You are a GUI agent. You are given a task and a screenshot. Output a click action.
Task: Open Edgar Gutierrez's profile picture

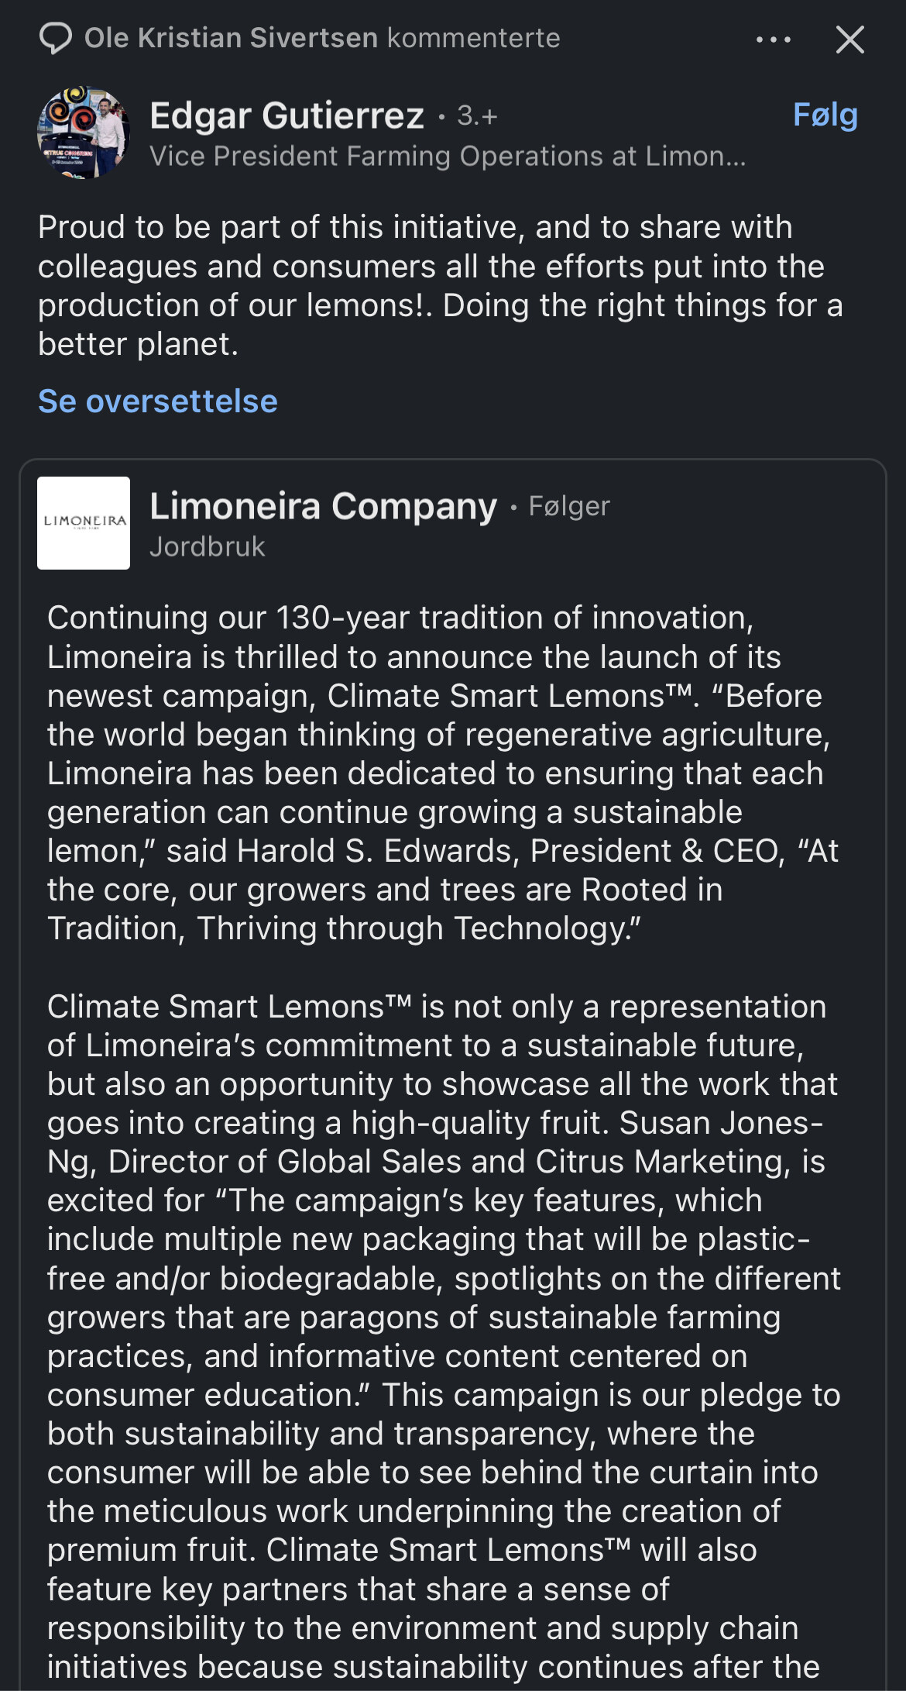(84, 133)
